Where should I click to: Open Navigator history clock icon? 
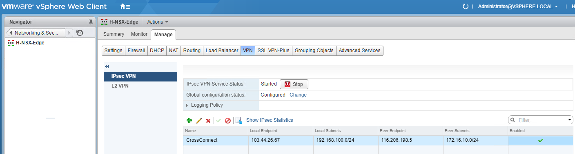[80, 33]
